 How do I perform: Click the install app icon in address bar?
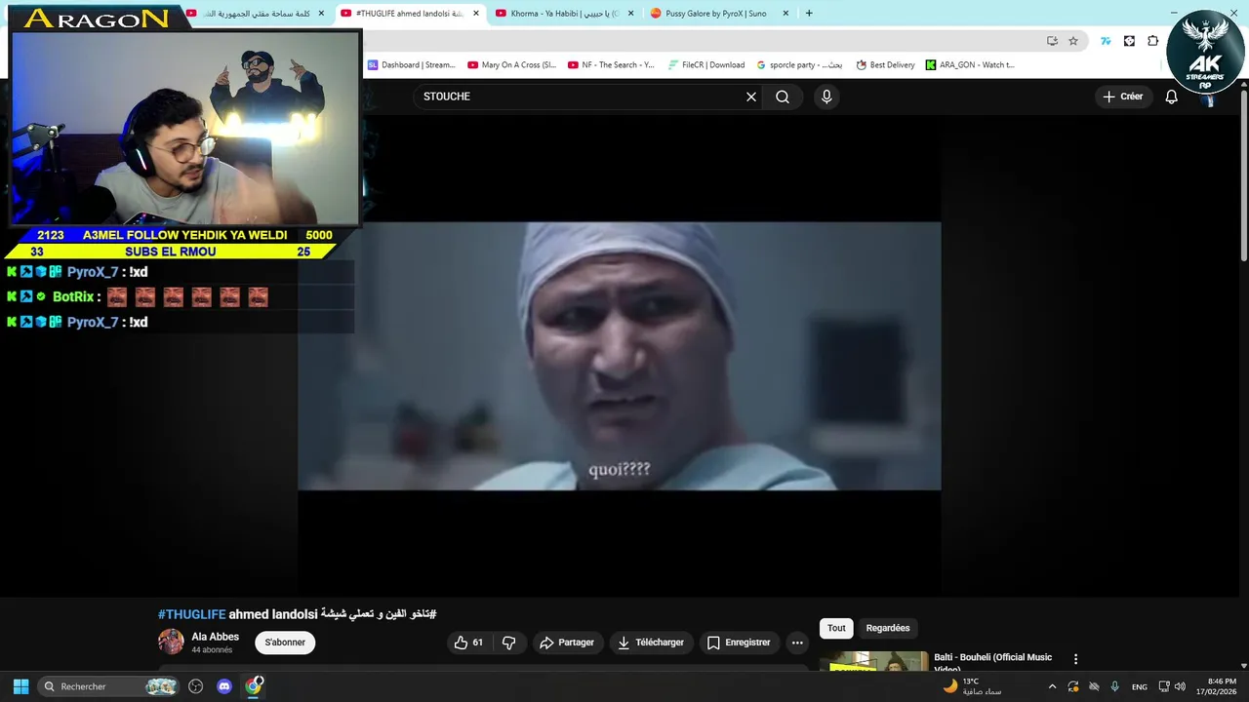(1052, 41)
